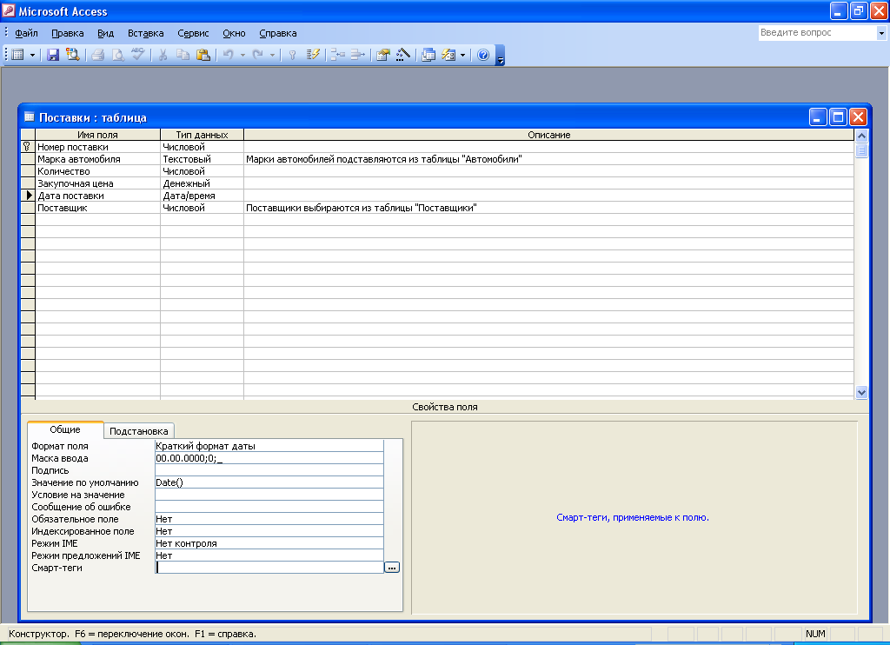The height and width of the screenshot is (645, 890).
Task: Select the row selector of Поставщик field
Action: click(x=28, y=209)
